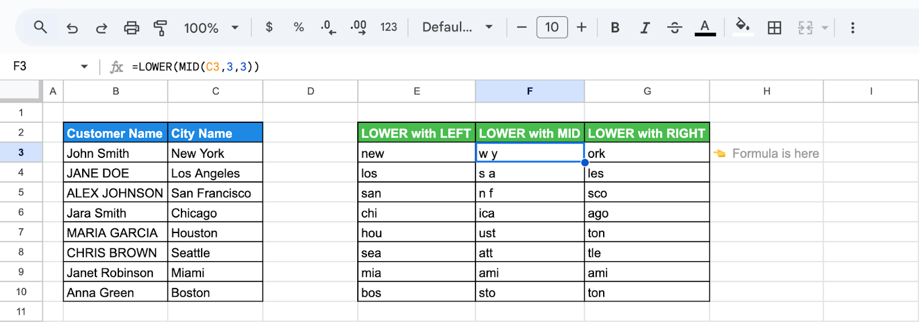Image resolution: width=919 pixels, height=322 pixels.
Task: Decrease decimal places
Action: point(328,27)
